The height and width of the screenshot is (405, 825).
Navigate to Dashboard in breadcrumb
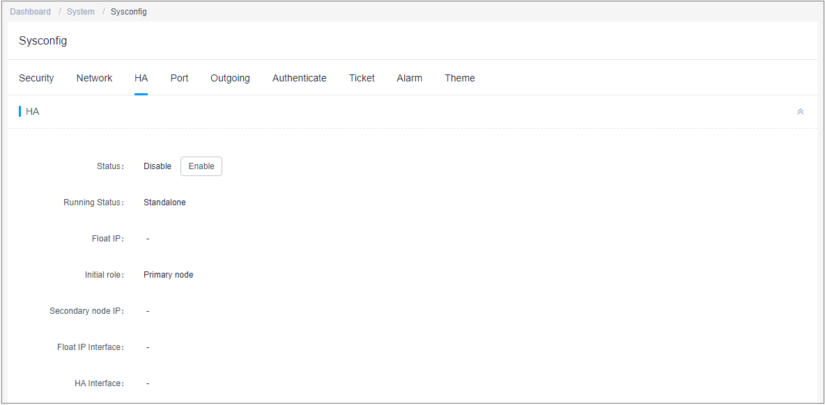[x=31, y=12]
